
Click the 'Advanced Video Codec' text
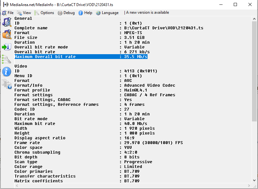tap(149, 85)
